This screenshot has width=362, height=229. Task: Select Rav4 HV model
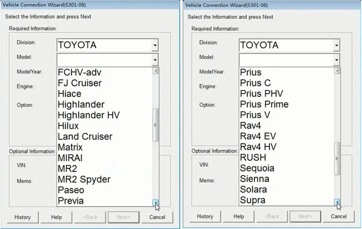[x=287, y=147]
